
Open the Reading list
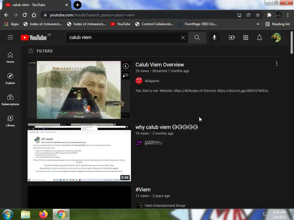[278, 24]
